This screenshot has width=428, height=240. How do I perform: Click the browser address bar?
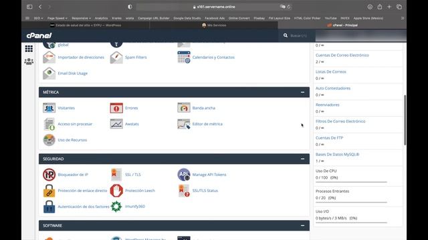(x=214, y=7)
